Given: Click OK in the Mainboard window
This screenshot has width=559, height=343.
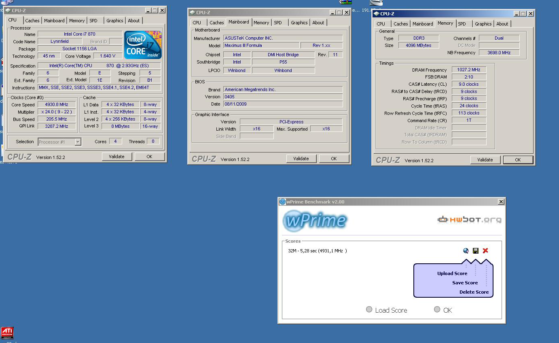Looking at the screenshot, I should [x=334, y=159].
